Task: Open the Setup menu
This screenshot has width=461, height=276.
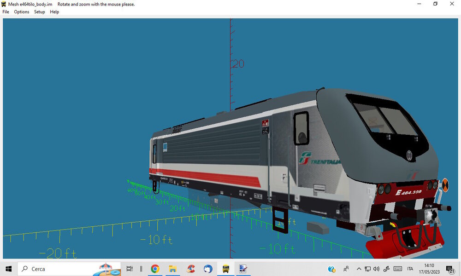Action: pyautogui.click(x=39, y=12)
